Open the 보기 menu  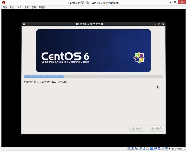tap(19, 7)
